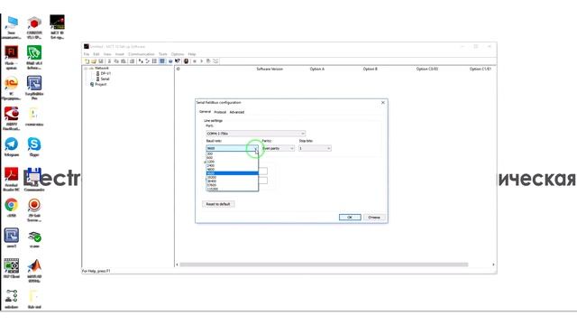
Task: Click the horizontal scrollbar in main window
Action: click(324, 265)
